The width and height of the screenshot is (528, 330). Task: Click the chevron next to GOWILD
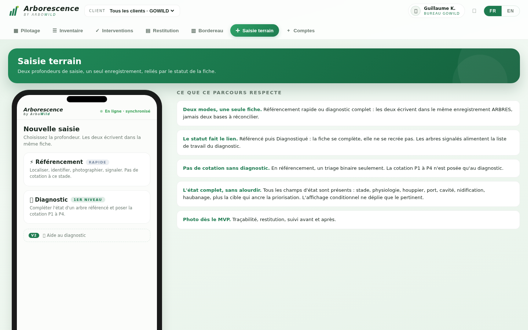(x=172, y=11)
